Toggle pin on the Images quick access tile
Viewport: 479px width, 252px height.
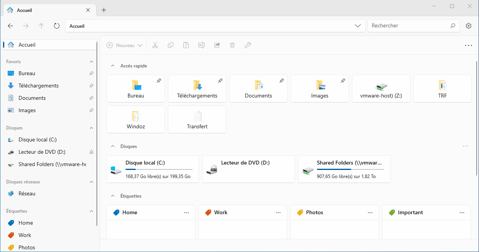tap(343, 81)
